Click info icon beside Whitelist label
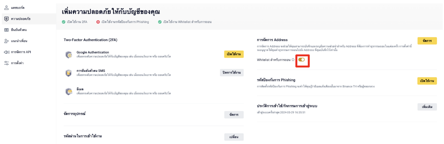This screenshot has height=144, width=444. tap(293, 60)
